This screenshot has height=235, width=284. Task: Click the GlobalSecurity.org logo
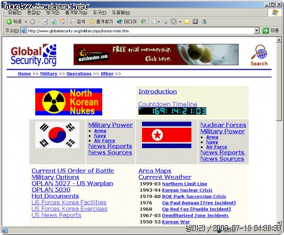[34, 54]
